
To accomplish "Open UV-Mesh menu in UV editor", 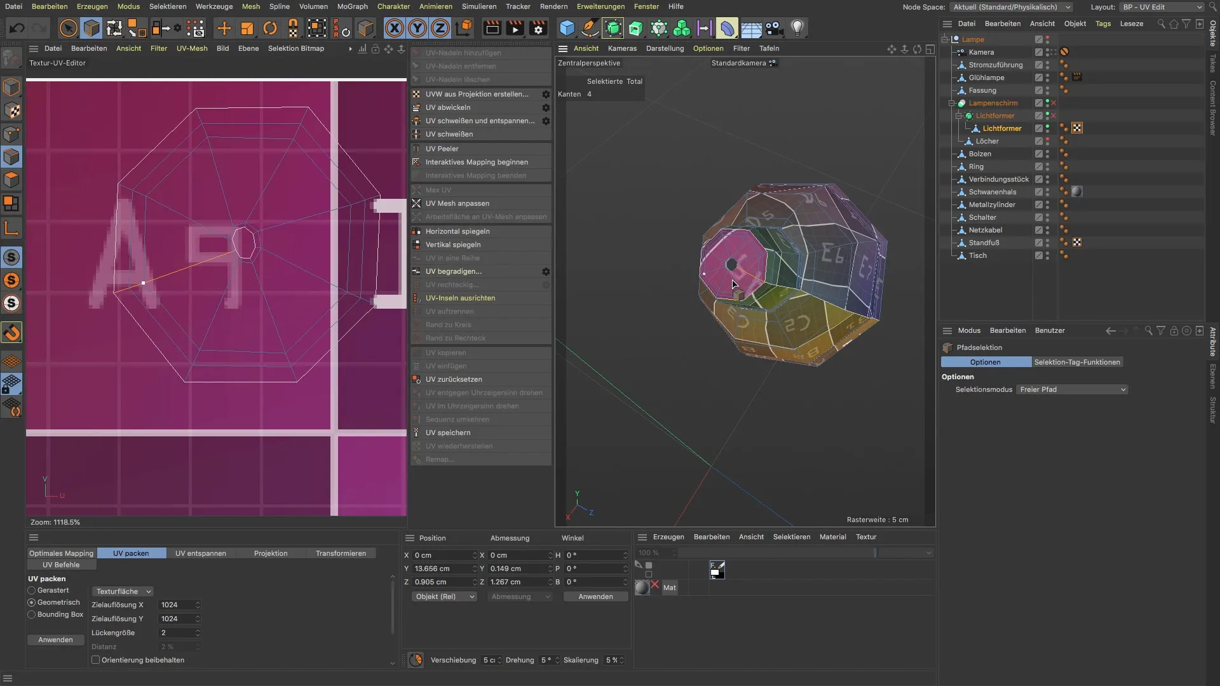I will [x=192, y=48].
